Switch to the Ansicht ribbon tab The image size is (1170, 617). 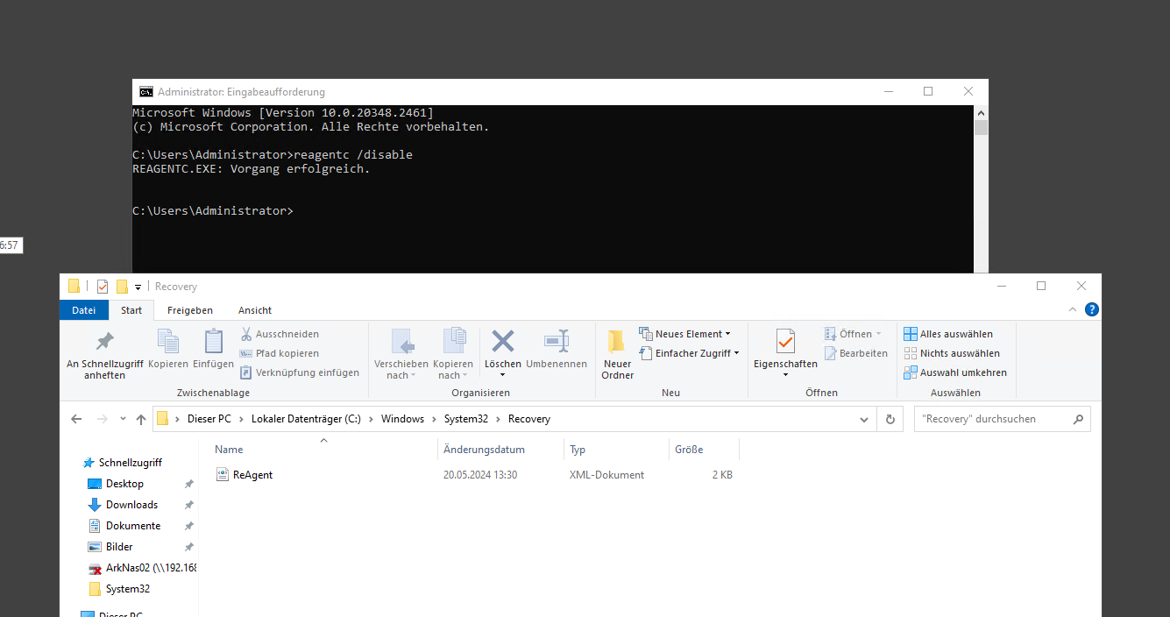(255, 310)
